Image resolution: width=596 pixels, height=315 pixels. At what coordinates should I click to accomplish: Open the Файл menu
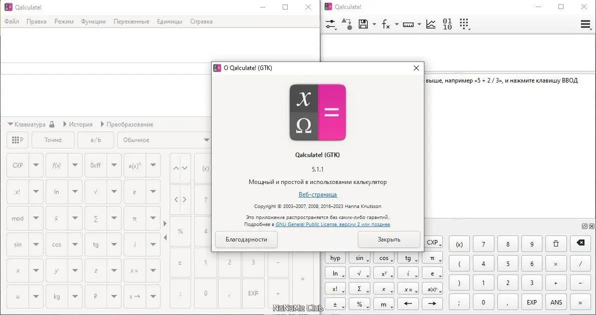click(12, 21)
